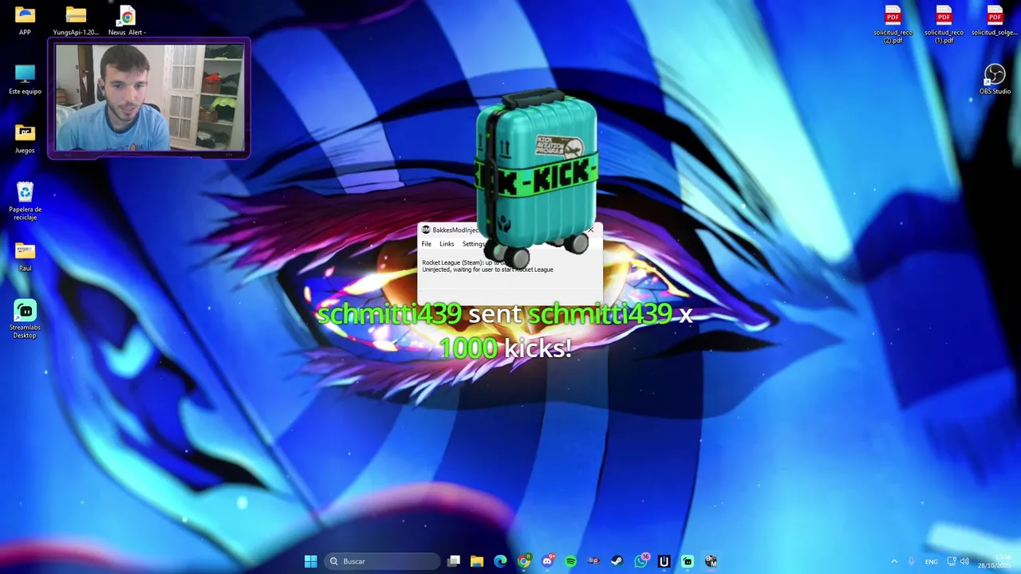Open network status tray icon

point(952,561)
